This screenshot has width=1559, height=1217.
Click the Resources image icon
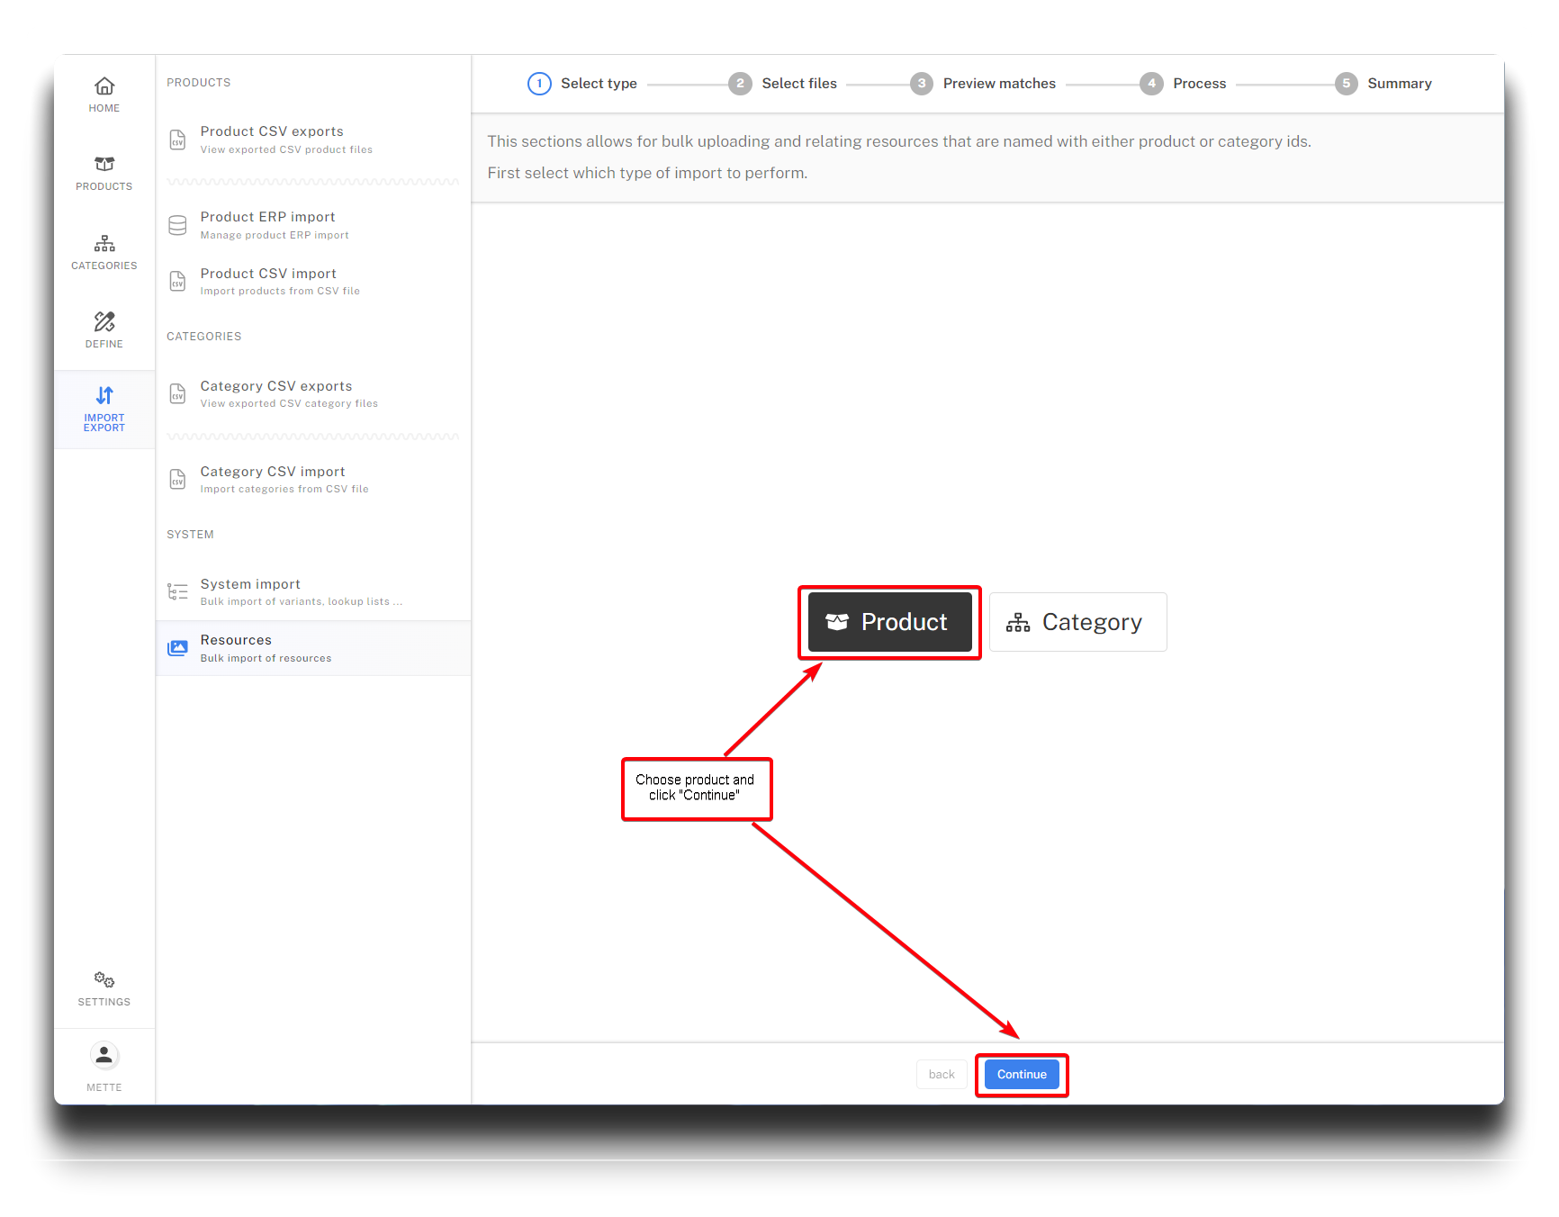click(178, 648)
